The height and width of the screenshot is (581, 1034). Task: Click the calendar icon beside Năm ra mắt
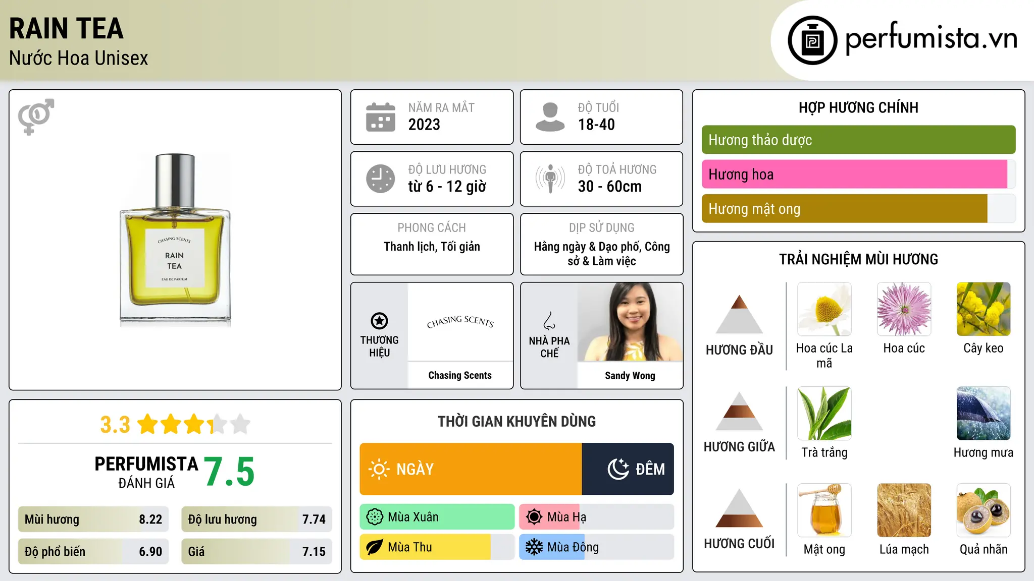coord(381,117)
